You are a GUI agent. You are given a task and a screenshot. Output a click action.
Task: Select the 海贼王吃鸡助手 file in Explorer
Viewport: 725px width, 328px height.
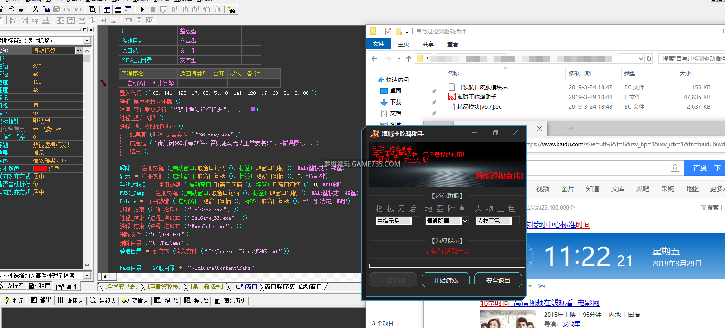click(476, 97)
